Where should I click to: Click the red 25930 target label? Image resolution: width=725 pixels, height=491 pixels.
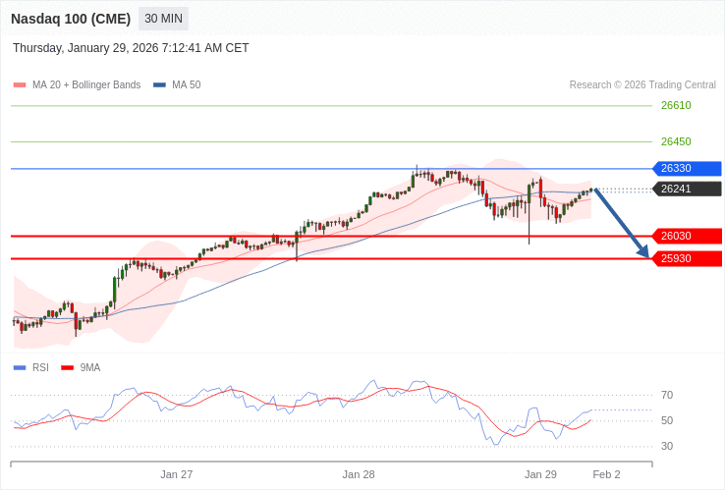(x=686, y=258)
